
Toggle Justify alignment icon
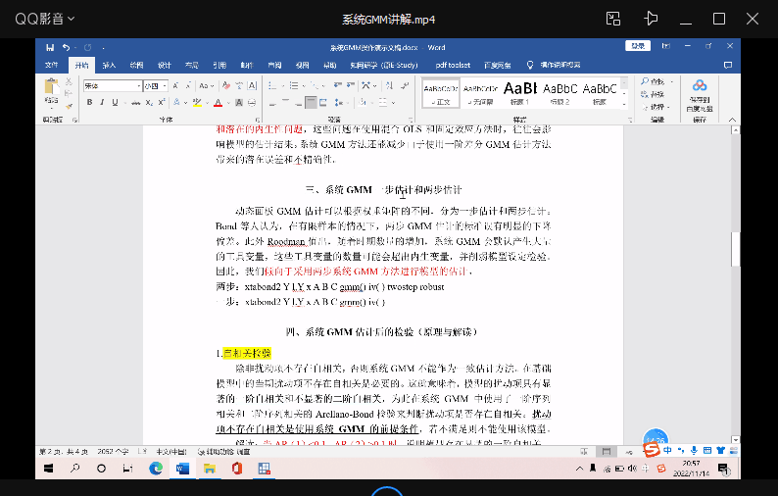tap(311, 102)
